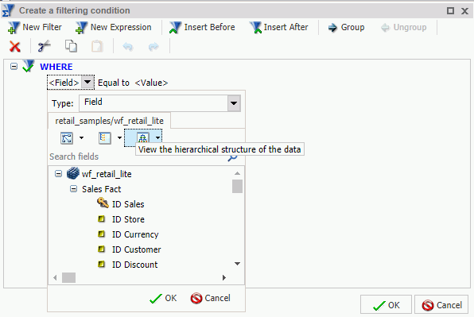Image resolution: width=474 pixels, height=317 pixels.
Task: Collapse the wf_retail_lite tree node
Action: click(x=58, y=173)
